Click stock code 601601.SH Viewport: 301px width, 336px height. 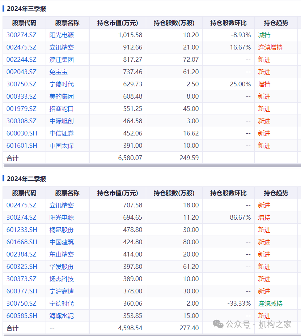22,146
